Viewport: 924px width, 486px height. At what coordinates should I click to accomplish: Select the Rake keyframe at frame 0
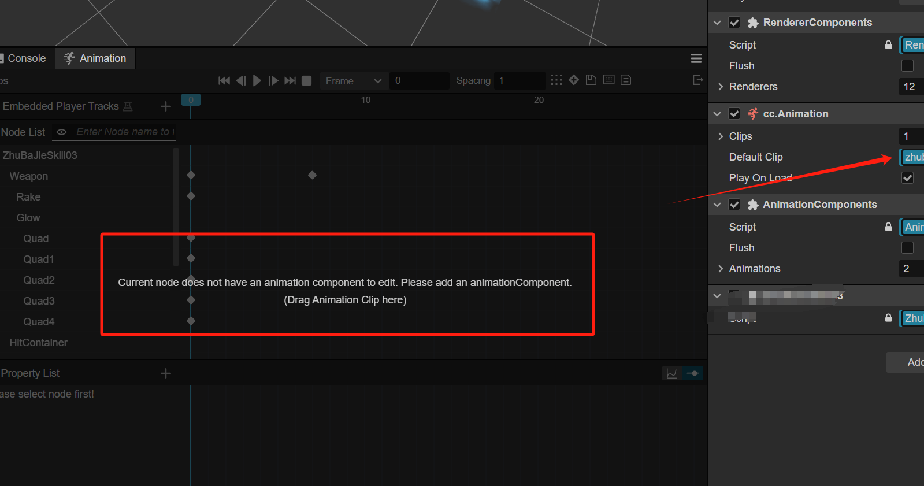pos(191,196)
